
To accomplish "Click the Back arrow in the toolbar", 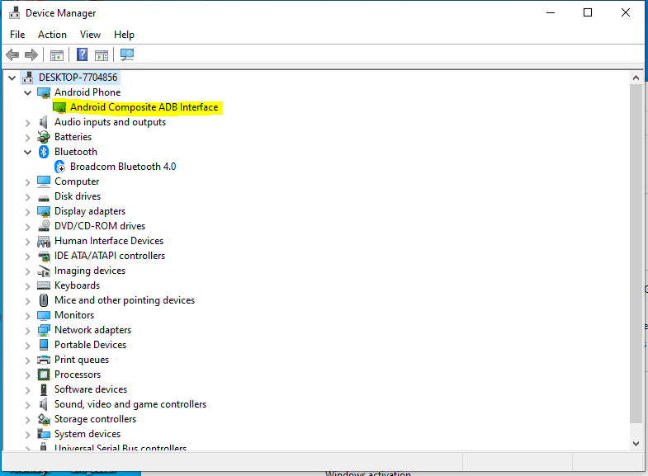I will click(x=12, y=55).
